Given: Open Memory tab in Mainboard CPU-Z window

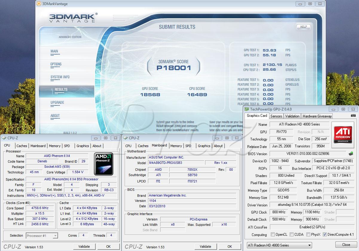Looking at the screenshot, I should click(x=176, y=146).
